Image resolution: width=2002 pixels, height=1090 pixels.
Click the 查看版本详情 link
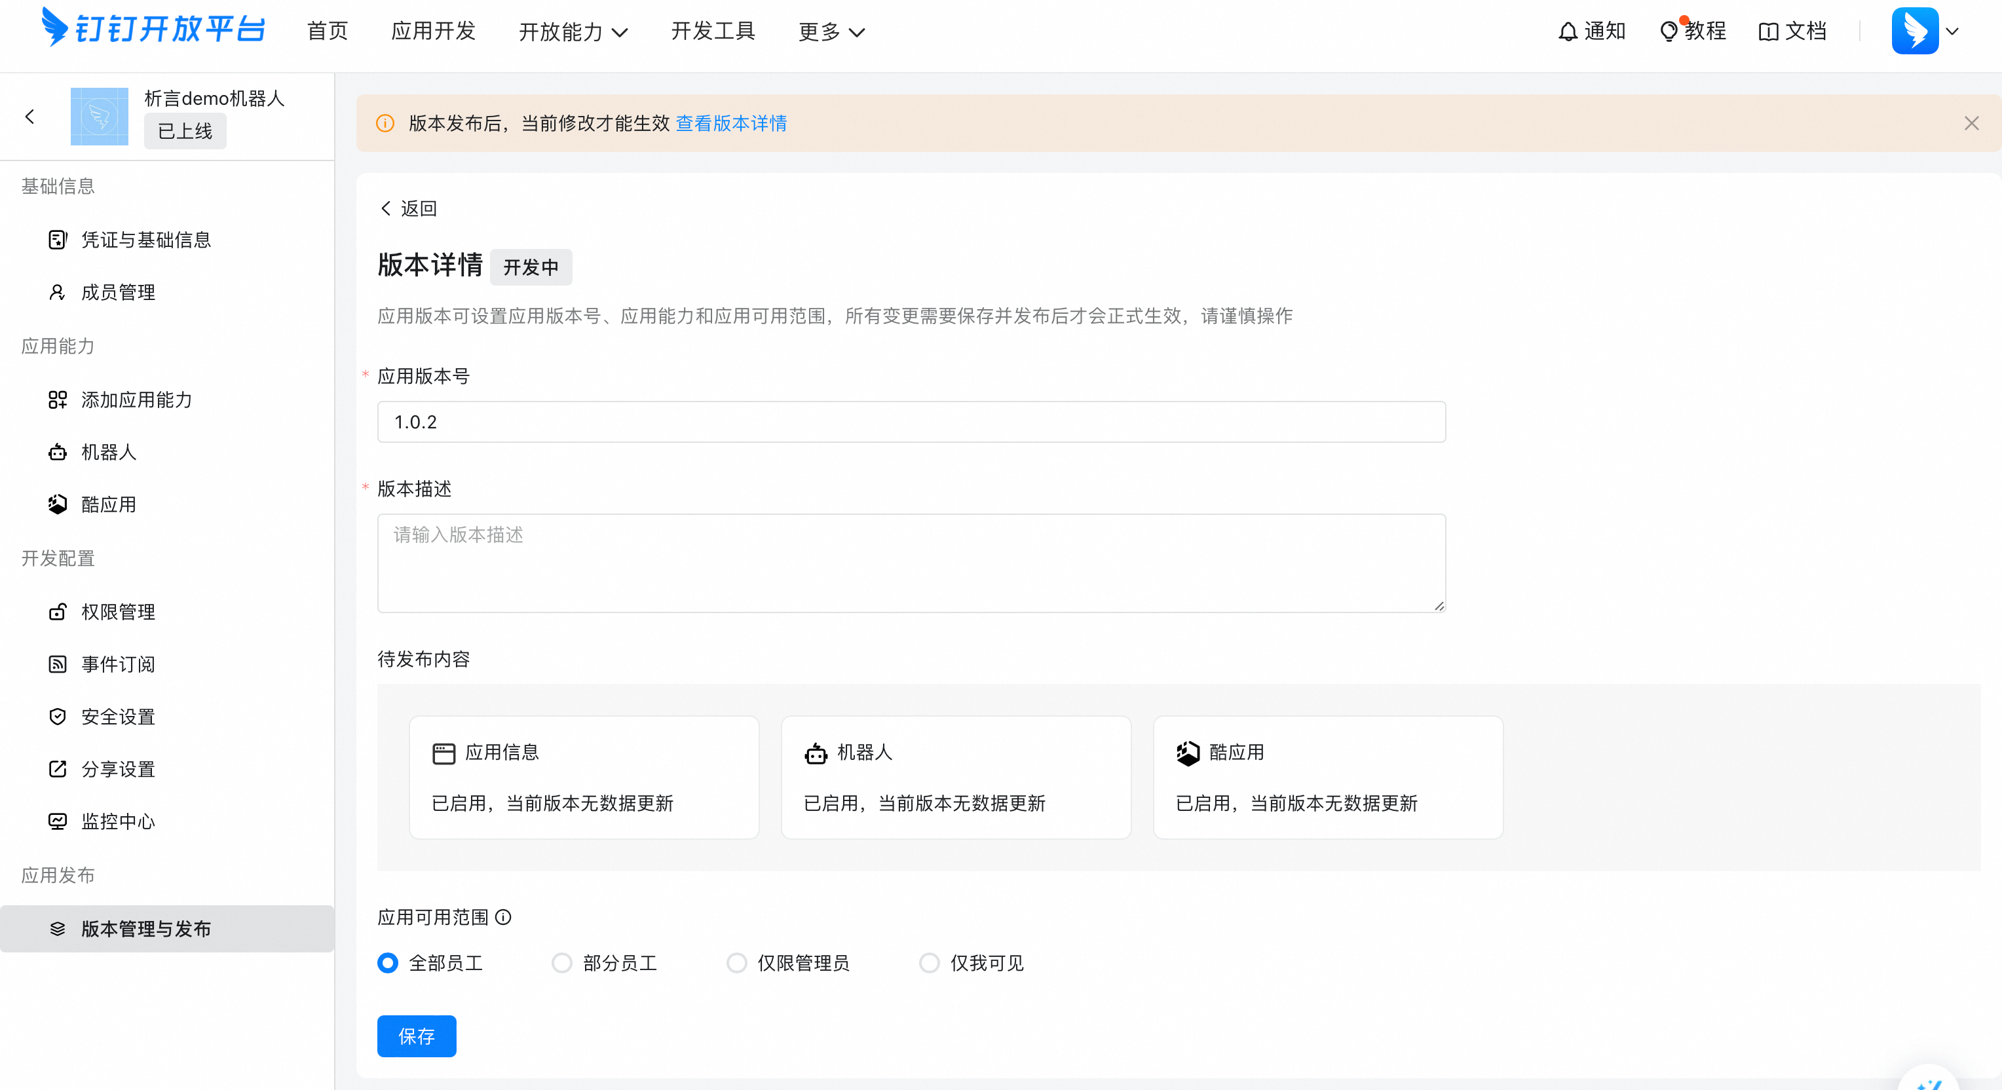pyautogui.click(x=731, y=124)
